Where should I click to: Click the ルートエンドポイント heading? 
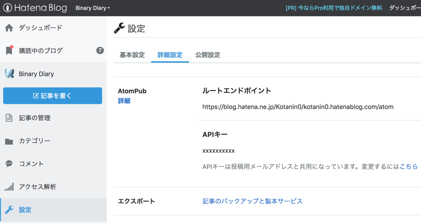point(237,91)
